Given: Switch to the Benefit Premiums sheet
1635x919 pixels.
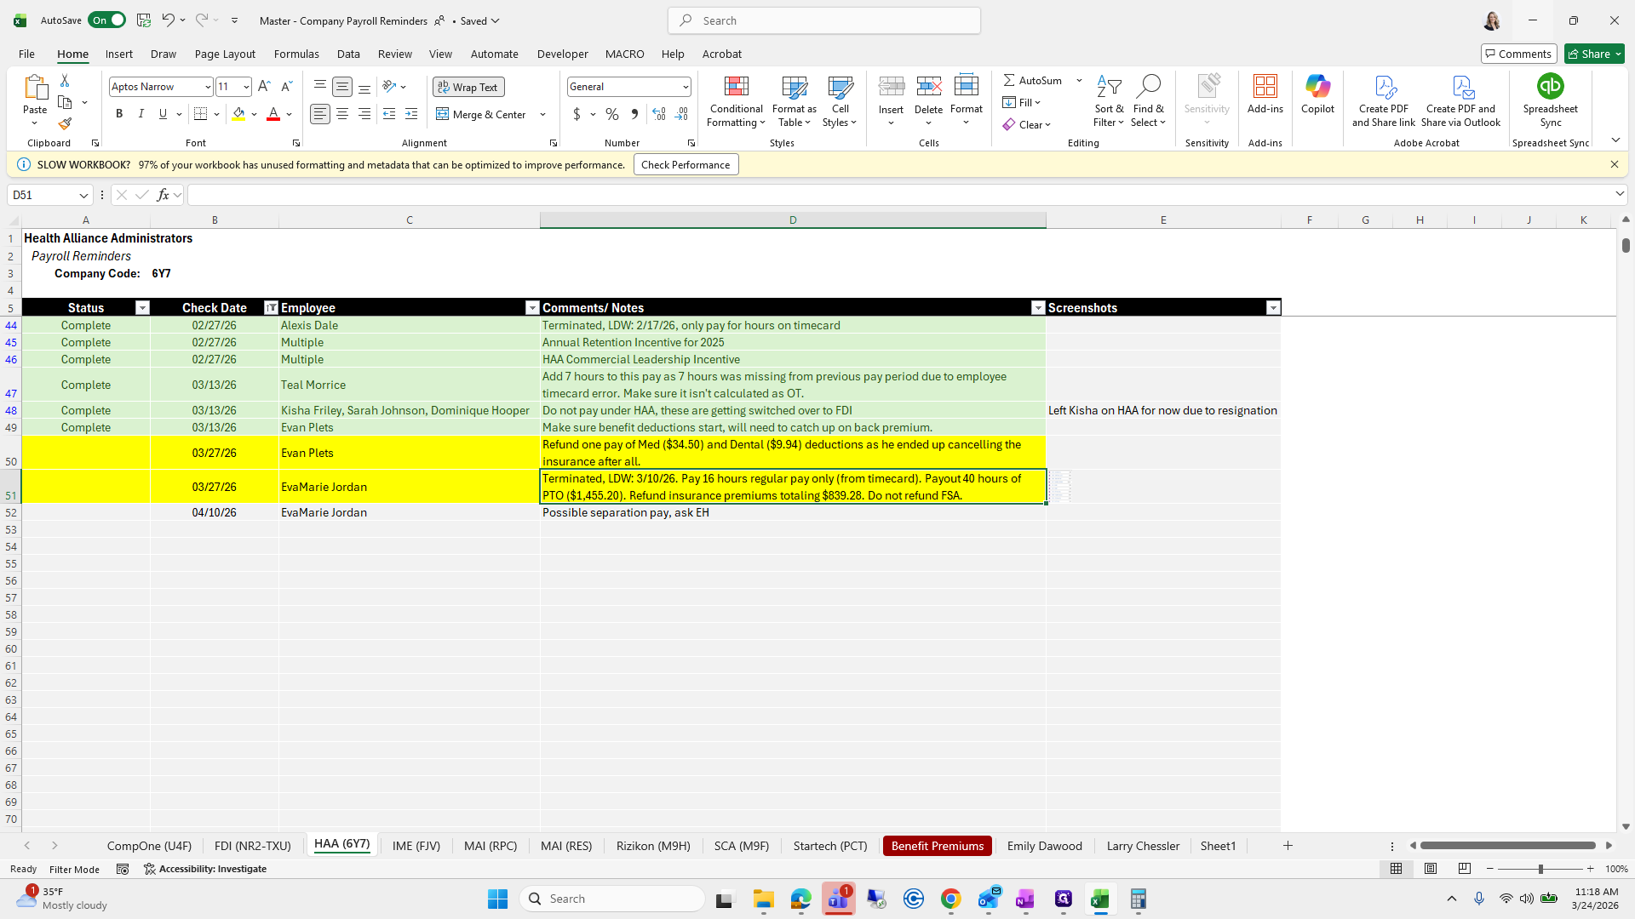Looking at the screenshot, I should (937, 846).
